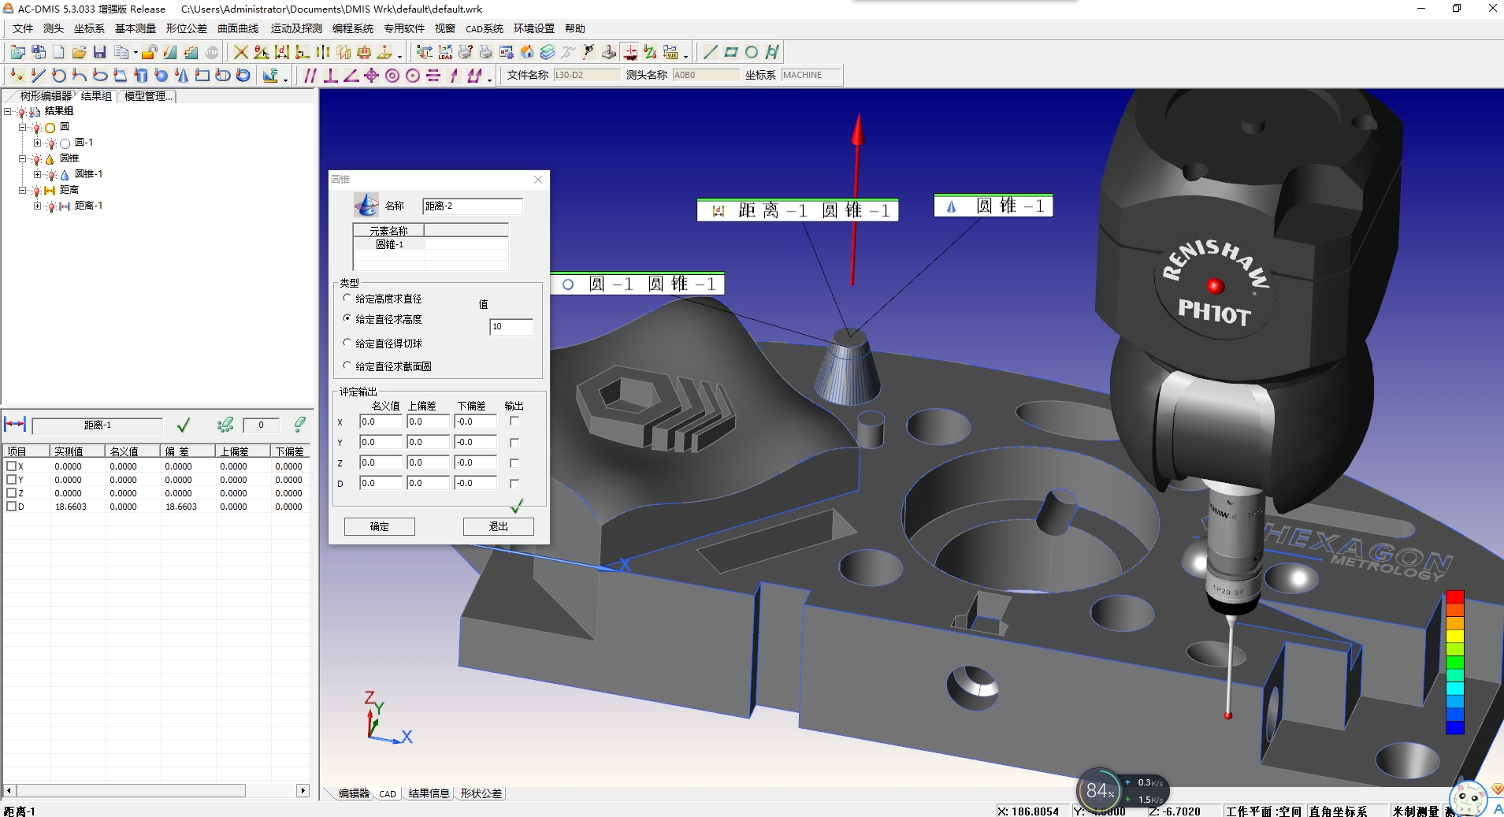Open the 文件 menu
The image size is (1504, 817).
click(23, 28)
